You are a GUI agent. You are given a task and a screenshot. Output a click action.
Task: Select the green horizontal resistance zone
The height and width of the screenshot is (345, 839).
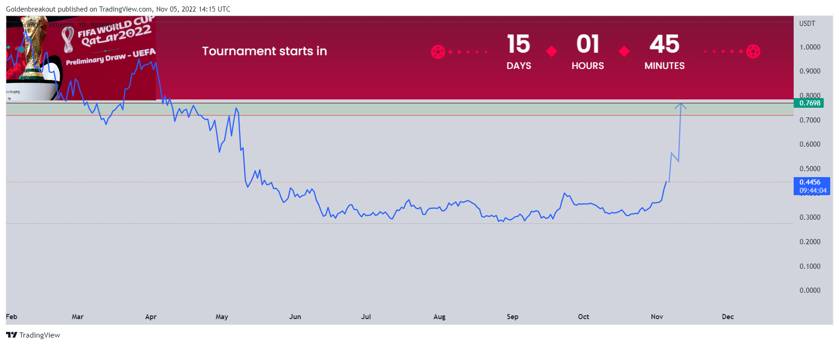tap(400, 109)
